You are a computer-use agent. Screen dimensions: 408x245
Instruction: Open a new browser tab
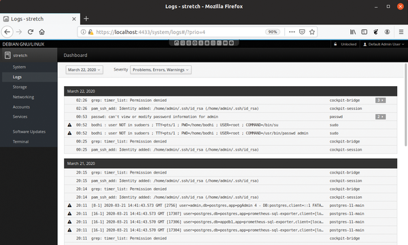tap(86, 19)
